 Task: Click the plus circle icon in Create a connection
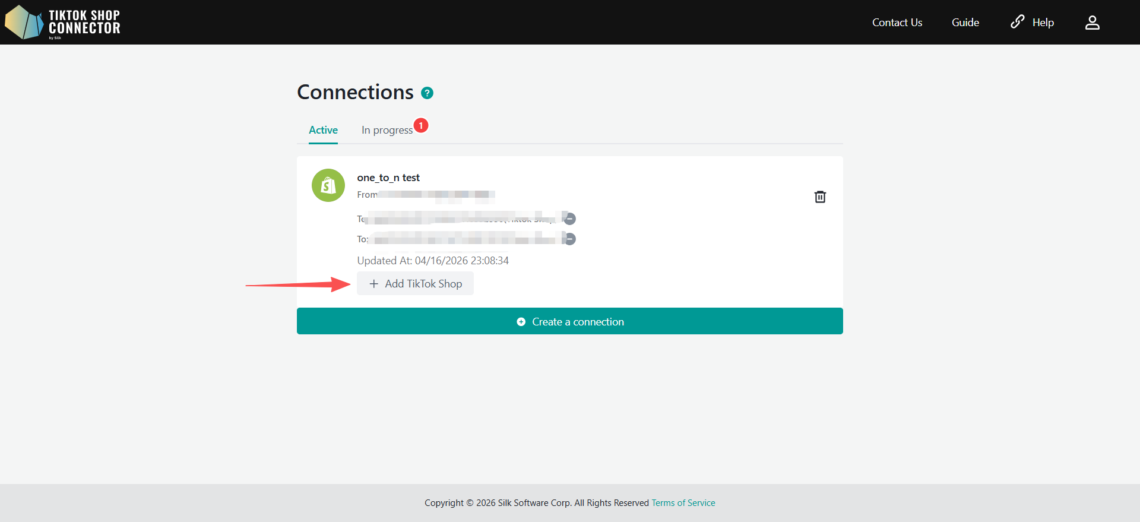(521, 322)
